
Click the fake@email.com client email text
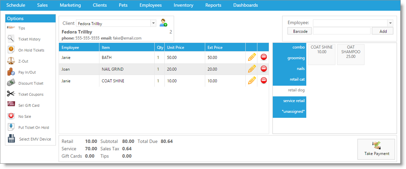tap(127, 38)
